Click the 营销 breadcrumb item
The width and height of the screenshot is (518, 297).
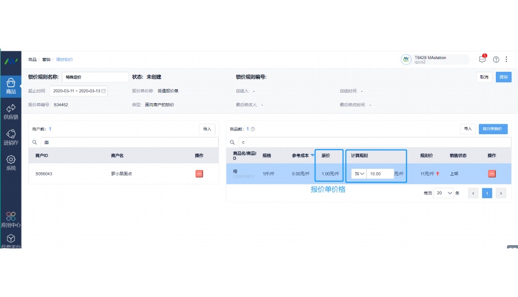(x=46, y=60)
